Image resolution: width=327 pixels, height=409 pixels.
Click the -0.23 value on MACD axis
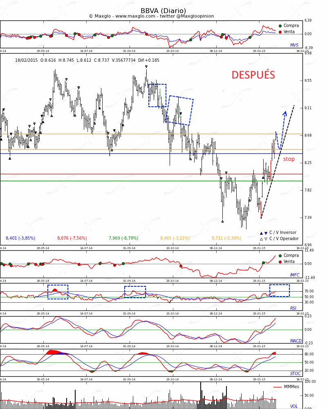coord(308,343)
